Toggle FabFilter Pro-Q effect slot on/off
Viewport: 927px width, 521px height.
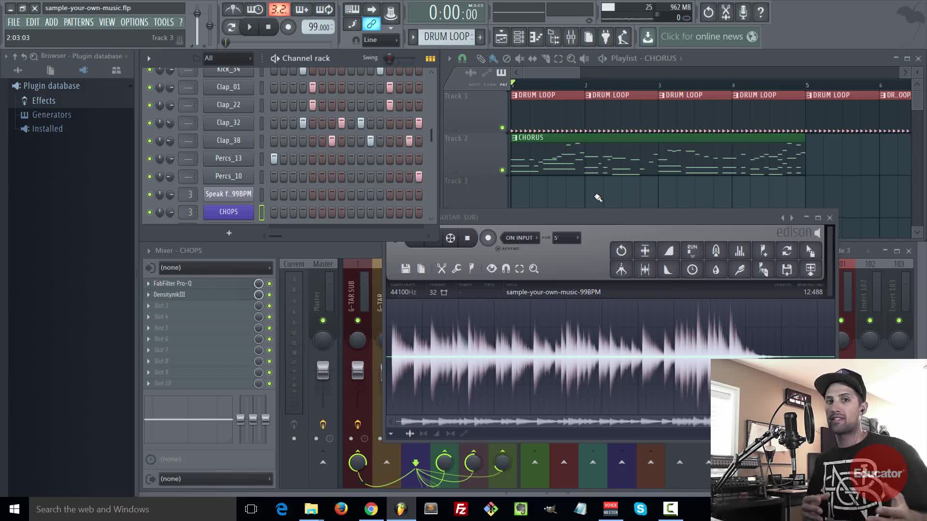269,284
